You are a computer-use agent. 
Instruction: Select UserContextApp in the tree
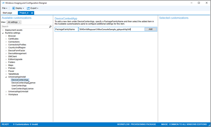19,86
